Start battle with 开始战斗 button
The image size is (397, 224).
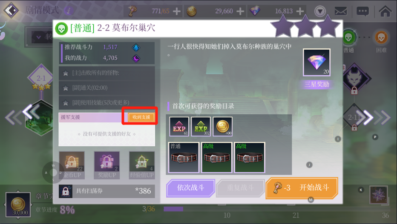(x=302, y=187)
